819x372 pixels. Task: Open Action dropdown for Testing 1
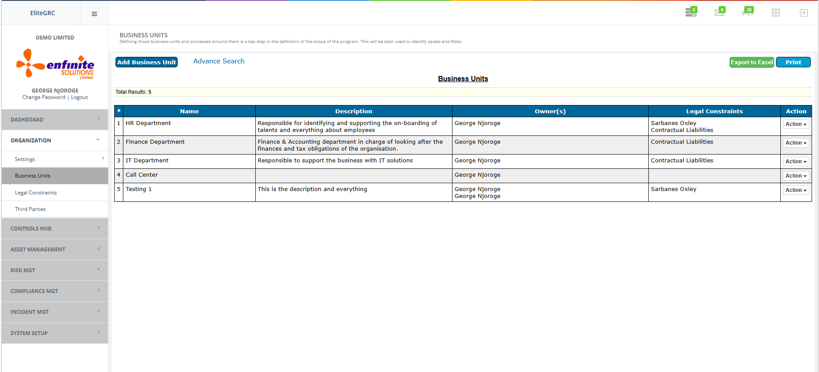[796, 190]
